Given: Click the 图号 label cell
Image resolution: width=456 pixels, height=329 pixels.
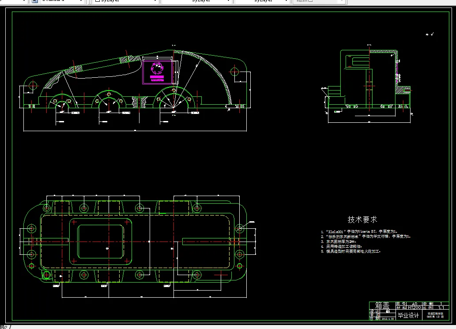Looking at the screenshot, I should point(401,304).
